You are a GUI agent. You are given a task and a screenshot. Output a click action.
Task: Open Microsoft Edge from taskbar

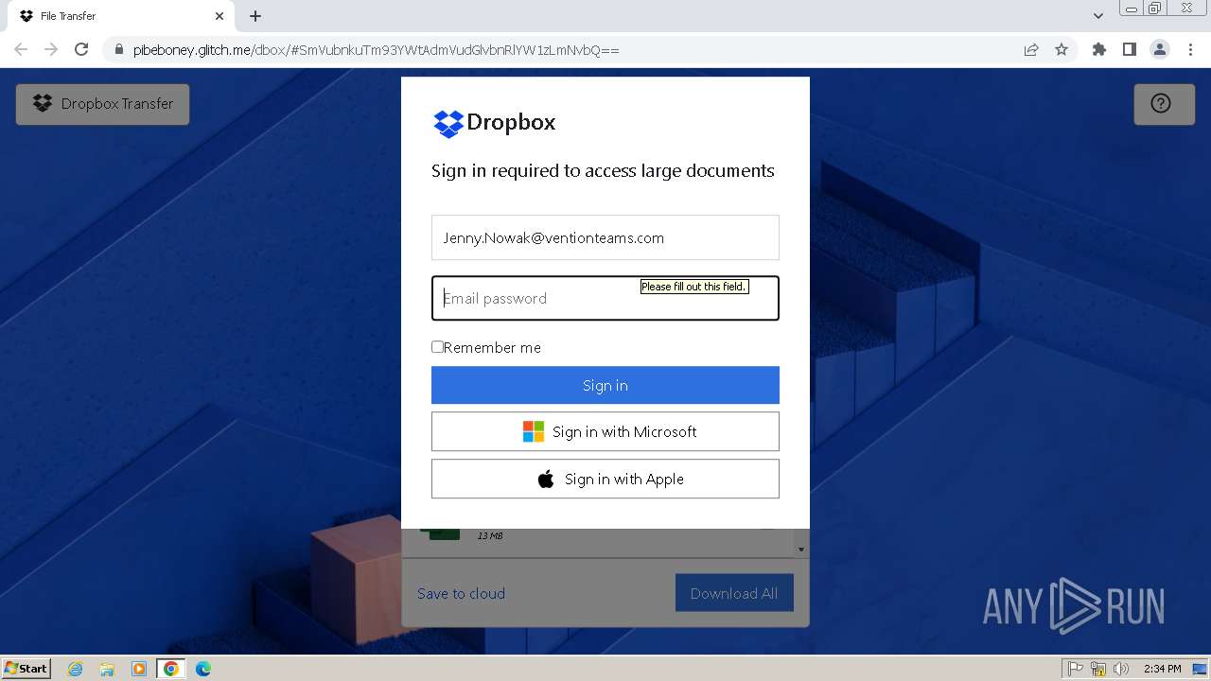202,669
